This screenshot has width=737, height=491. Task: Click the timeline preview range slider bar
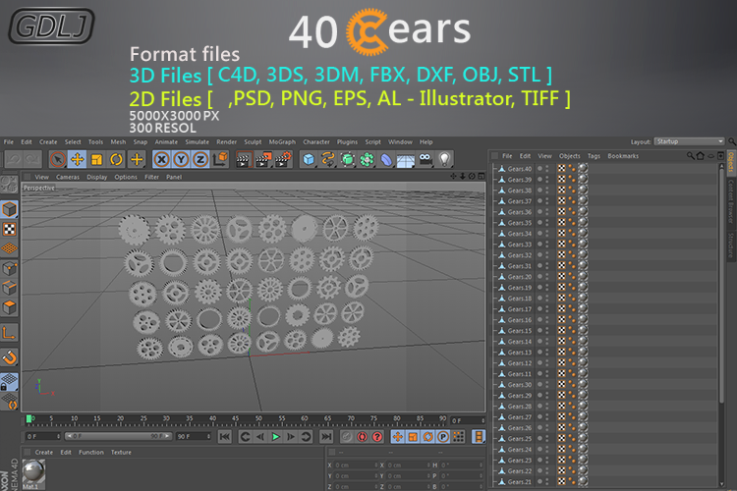(x=118, y=436)
